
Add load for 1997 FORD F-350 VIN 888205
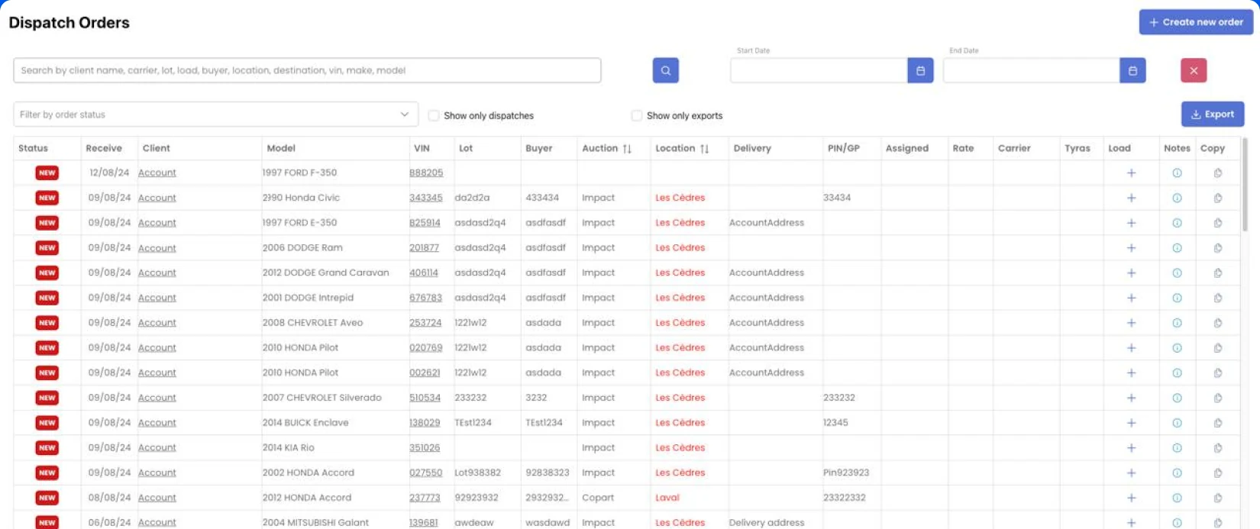[1131, 173]
